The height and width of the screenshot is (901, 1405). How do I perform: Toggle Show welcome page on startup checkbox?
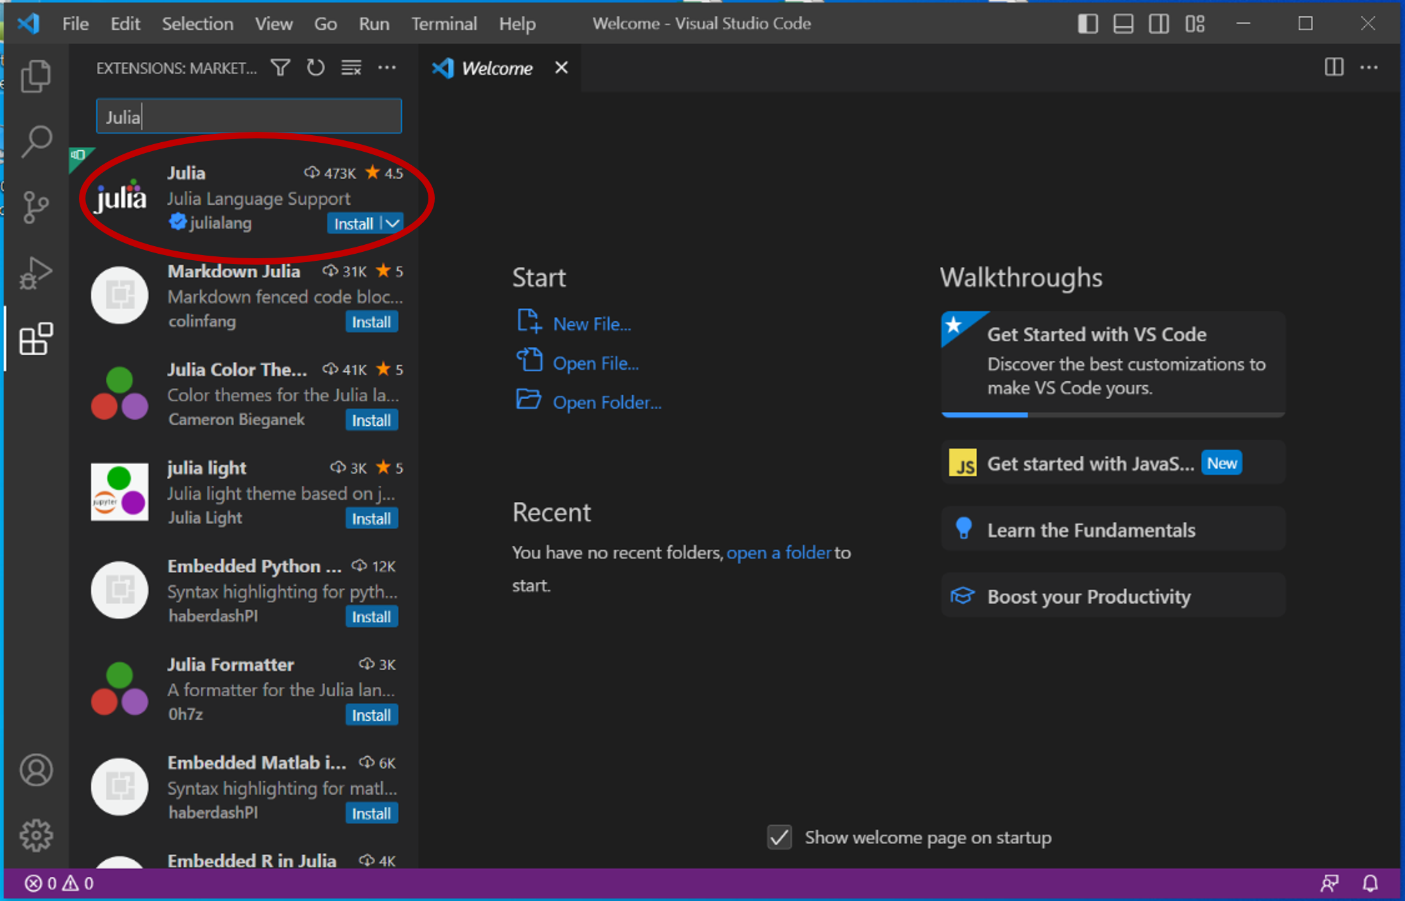(x=780, y=837)
